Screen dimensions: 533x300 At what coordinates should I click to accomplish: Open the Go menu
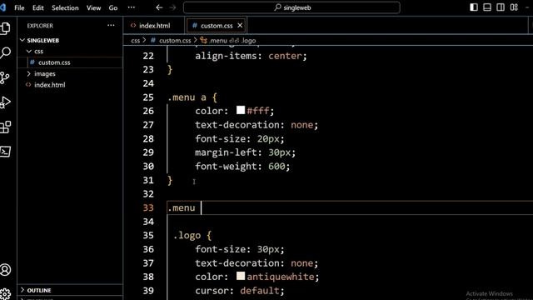click(x=113, y=7)
